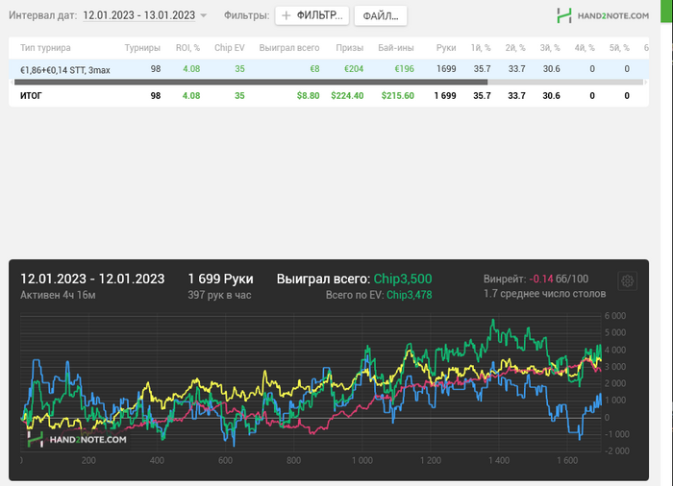Image resolution: width=673 pixels, height=486 pixels.
Task: Click the Hand2Note logo at top right
Action: point(603,16)
